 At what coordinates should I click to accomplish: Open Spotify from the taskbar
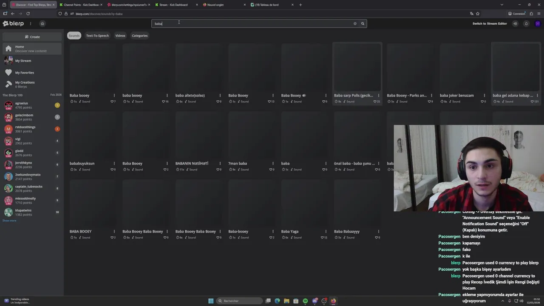click(305, 301)
